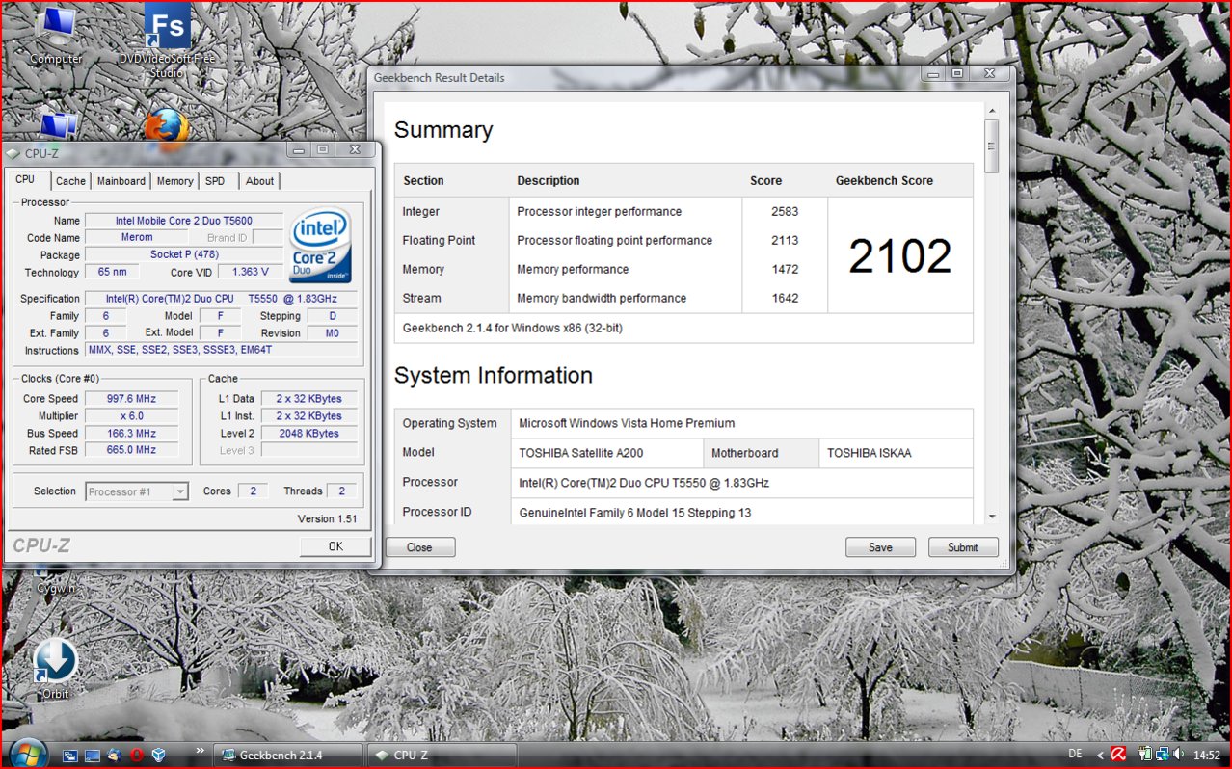This screenshot has height=769, width=1232.
Task: Submit the Geekbench result
Action: pos(962,547)
